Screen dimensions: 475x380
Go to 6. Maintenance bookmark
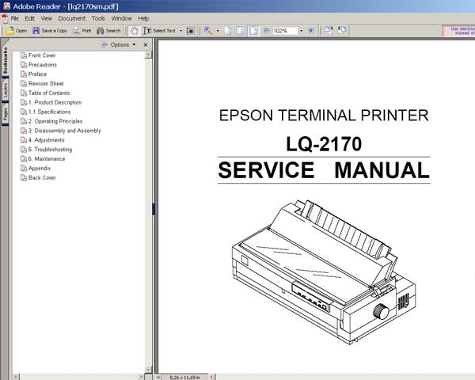click(47, 159)
